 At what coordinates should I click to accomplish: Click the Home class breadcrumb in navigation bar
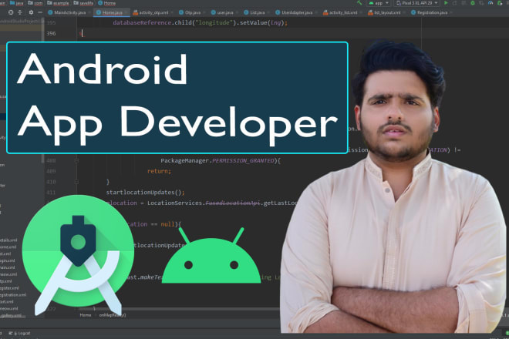(x=106, y=3)
